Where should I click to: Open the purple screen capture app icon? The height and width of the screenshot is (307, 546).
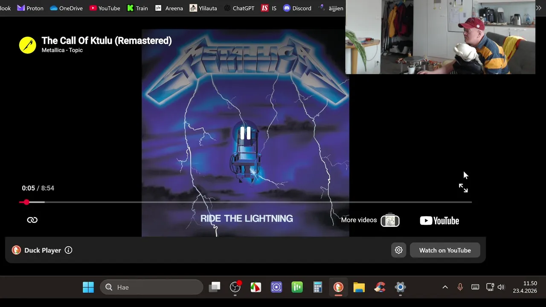point(276,287)
